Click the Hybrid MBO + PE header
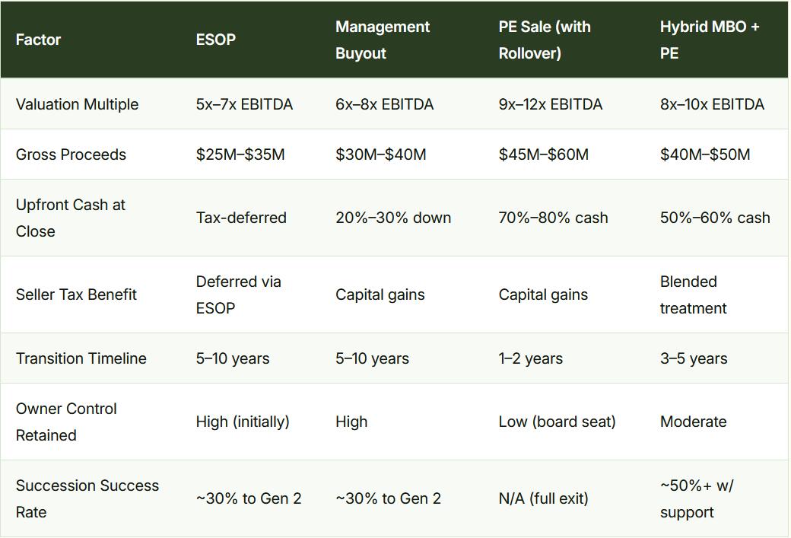 click(x=710, y=40)
